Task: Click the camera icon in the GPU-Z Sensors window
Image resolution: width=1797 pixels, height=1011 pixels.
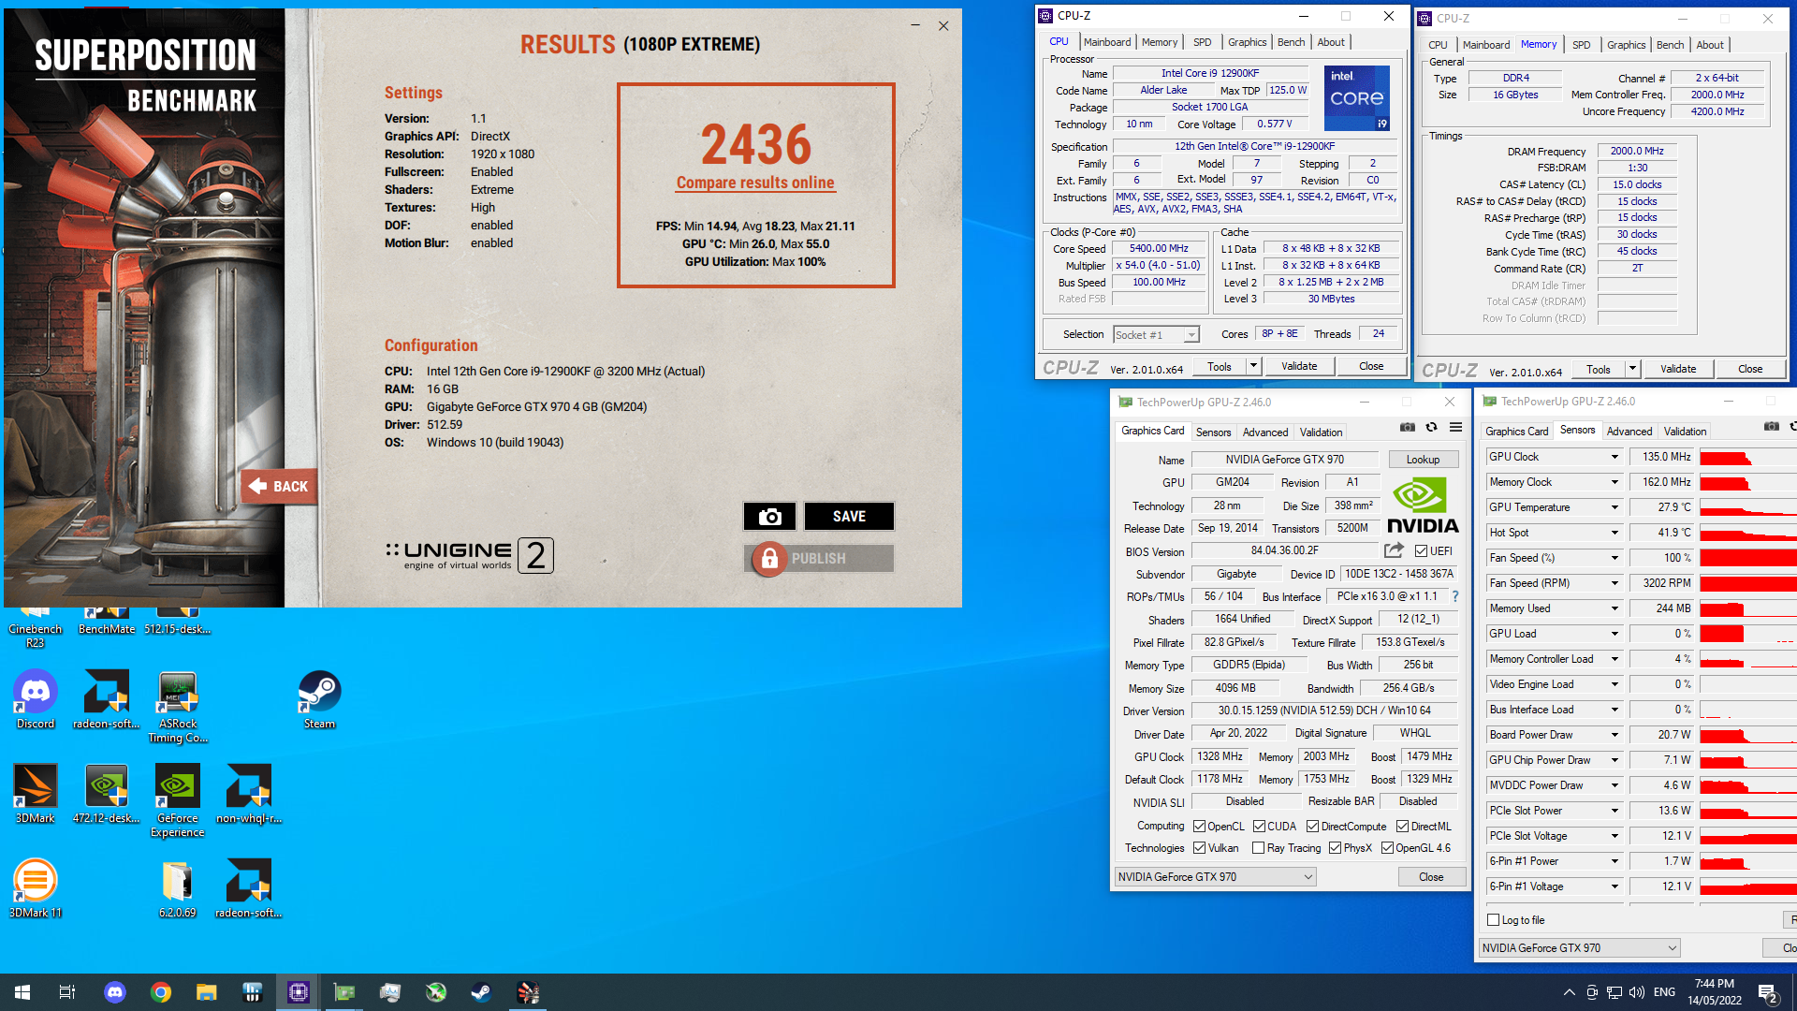Action: (x=1771, y=426)
